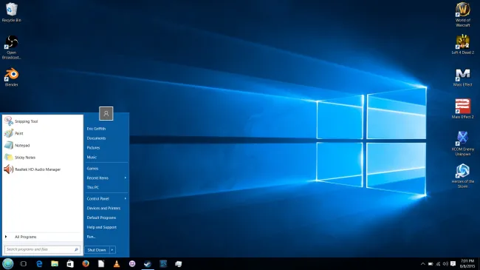Launch Firefox from the taskbar

point(86,263)
